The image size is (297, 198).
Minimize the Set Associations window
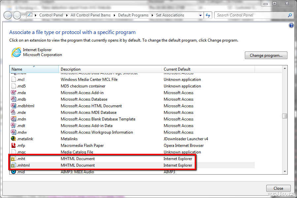pyautogui.click(x=266, y=4)
